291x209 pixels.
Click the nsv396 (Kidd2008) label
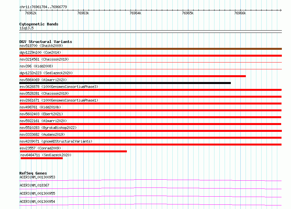pos(36,66)
